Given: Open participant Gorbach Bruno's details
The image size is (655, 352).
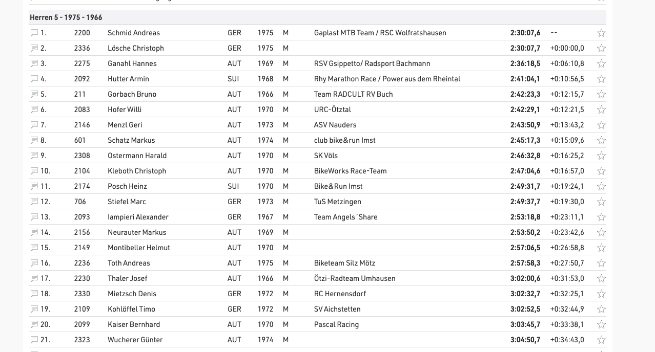Looking at the screenshot, I should (x=132, y=94).
